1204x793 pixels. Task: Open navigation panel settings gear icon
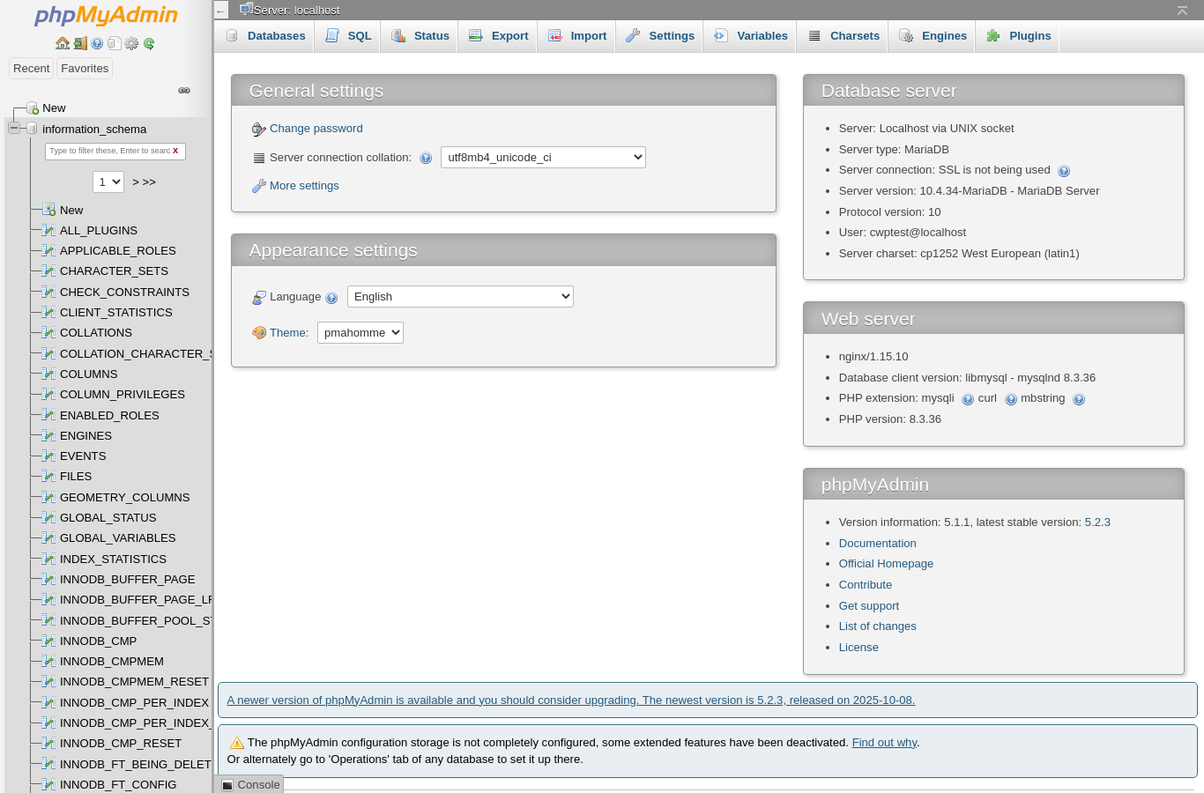pyautogui.click(x=131, y=43)
